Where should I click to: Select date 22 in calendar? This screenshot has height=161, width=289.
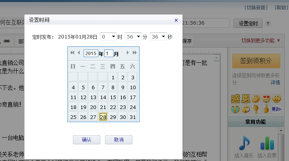(x=113, y=107)
